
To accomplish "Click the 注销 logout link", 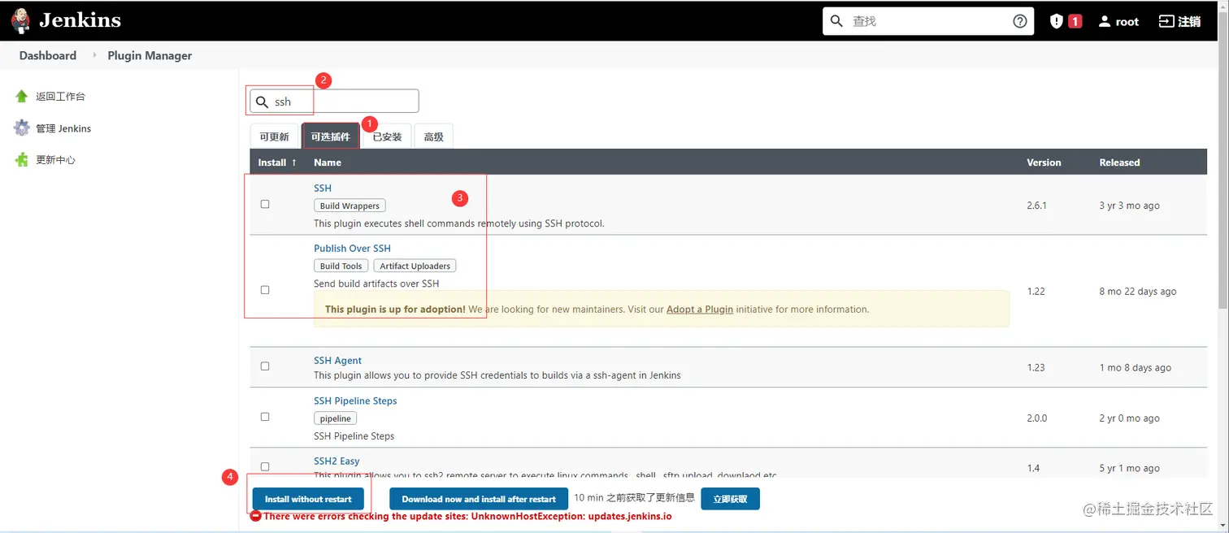I will [1189, 22].
